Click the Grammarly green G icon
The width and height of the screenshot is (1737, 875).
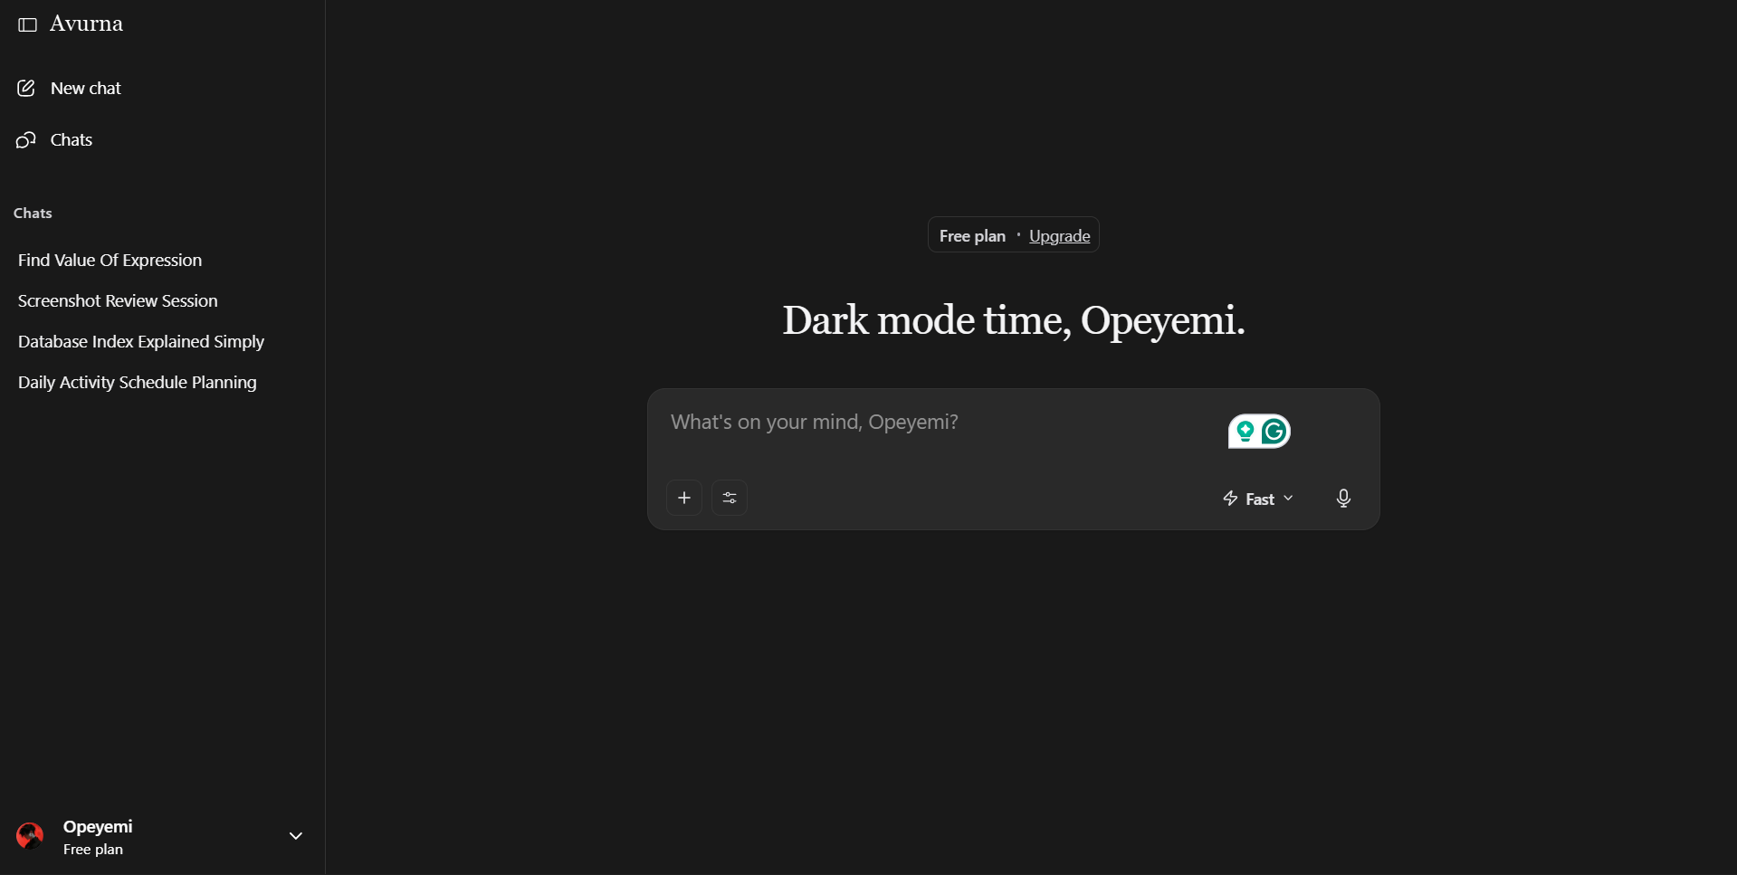pyautogui.click(x=1274, y=432)
